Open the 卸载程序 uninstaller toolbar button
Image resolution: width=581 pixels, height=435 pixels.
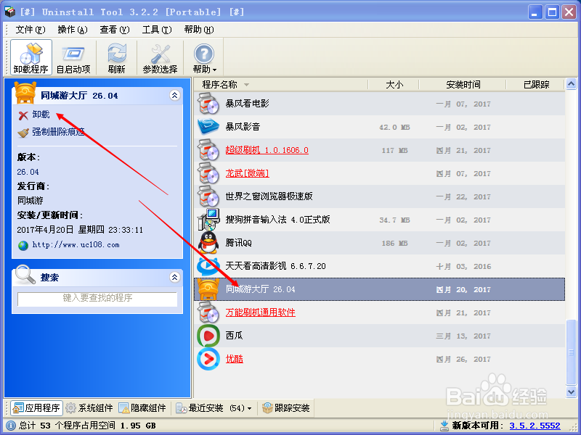[31, 58]
